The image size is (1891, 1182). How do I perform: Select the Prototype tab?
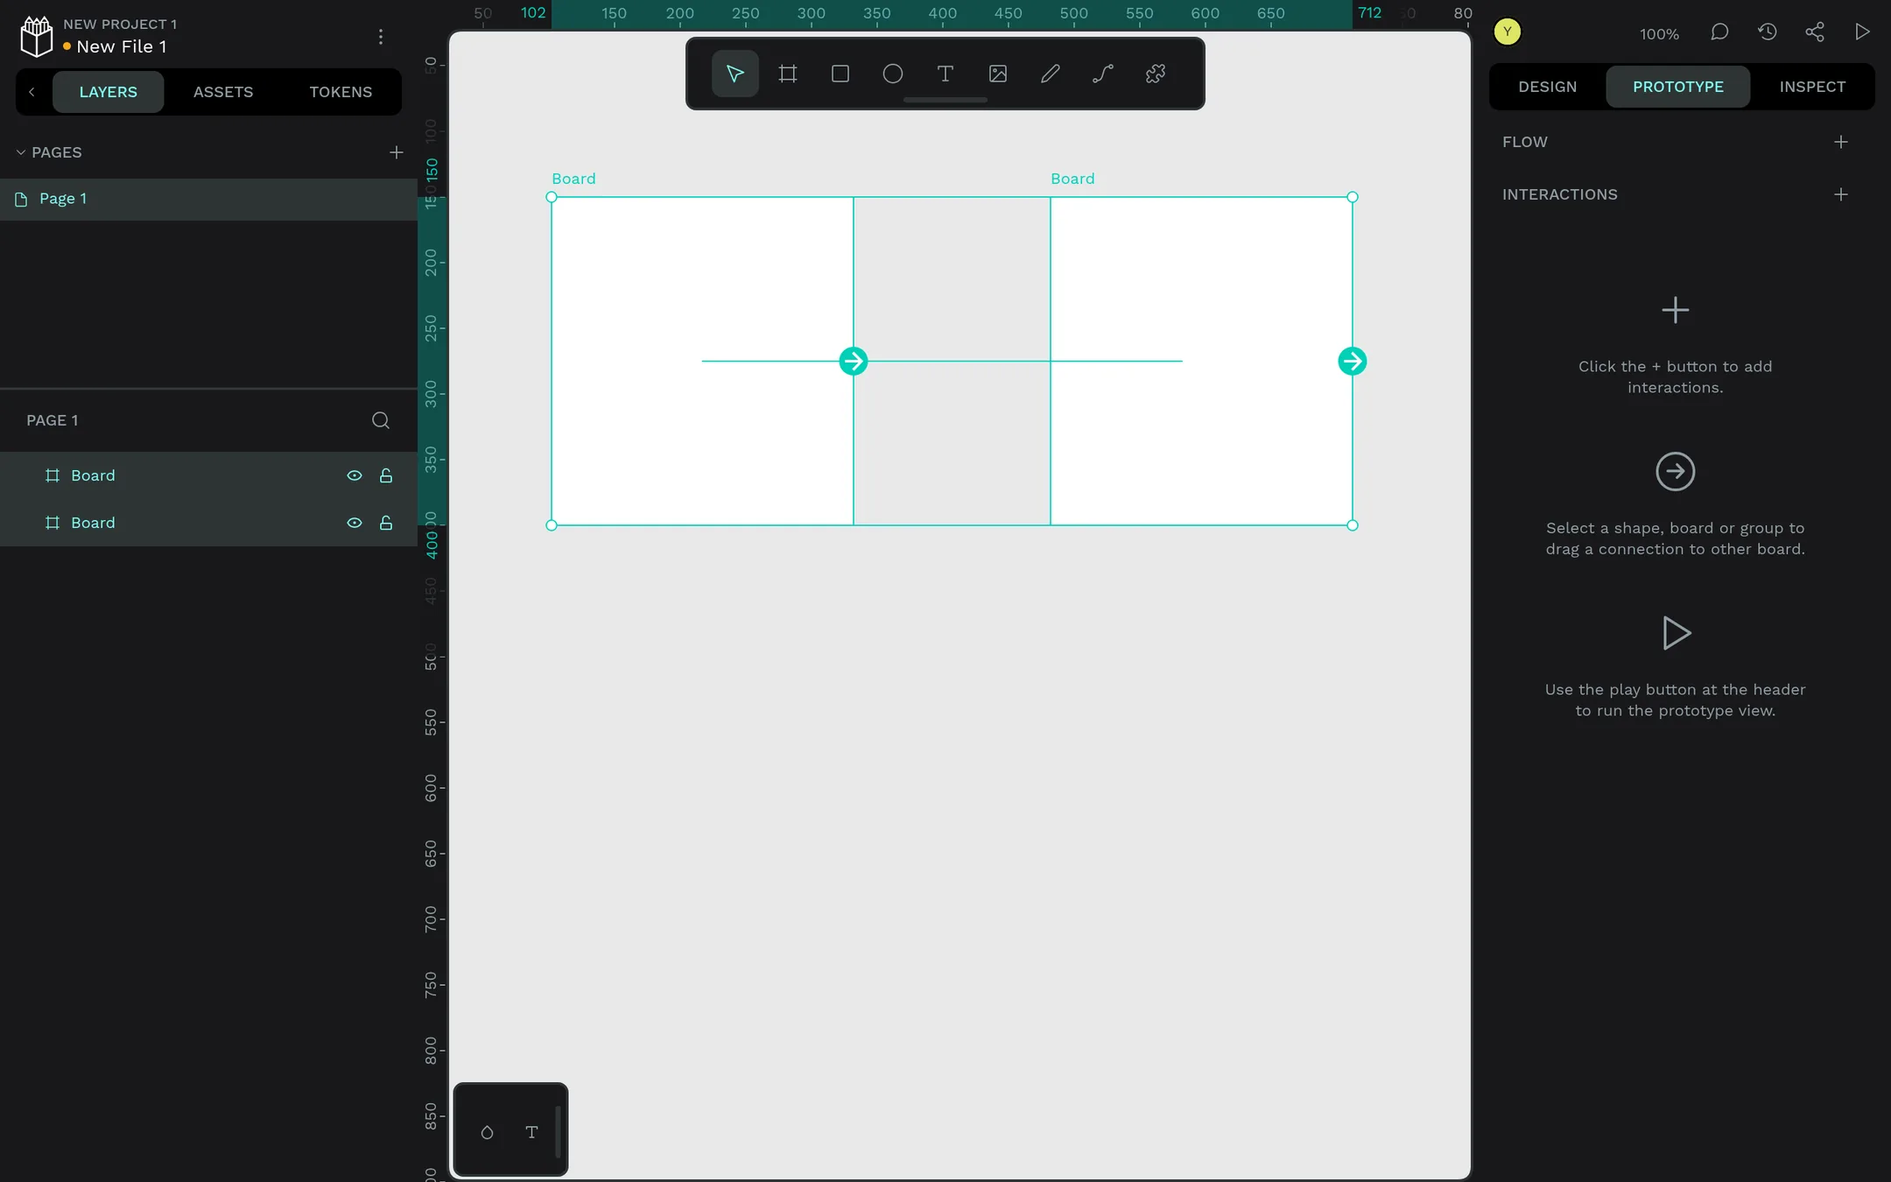(x=1677, y=87)
